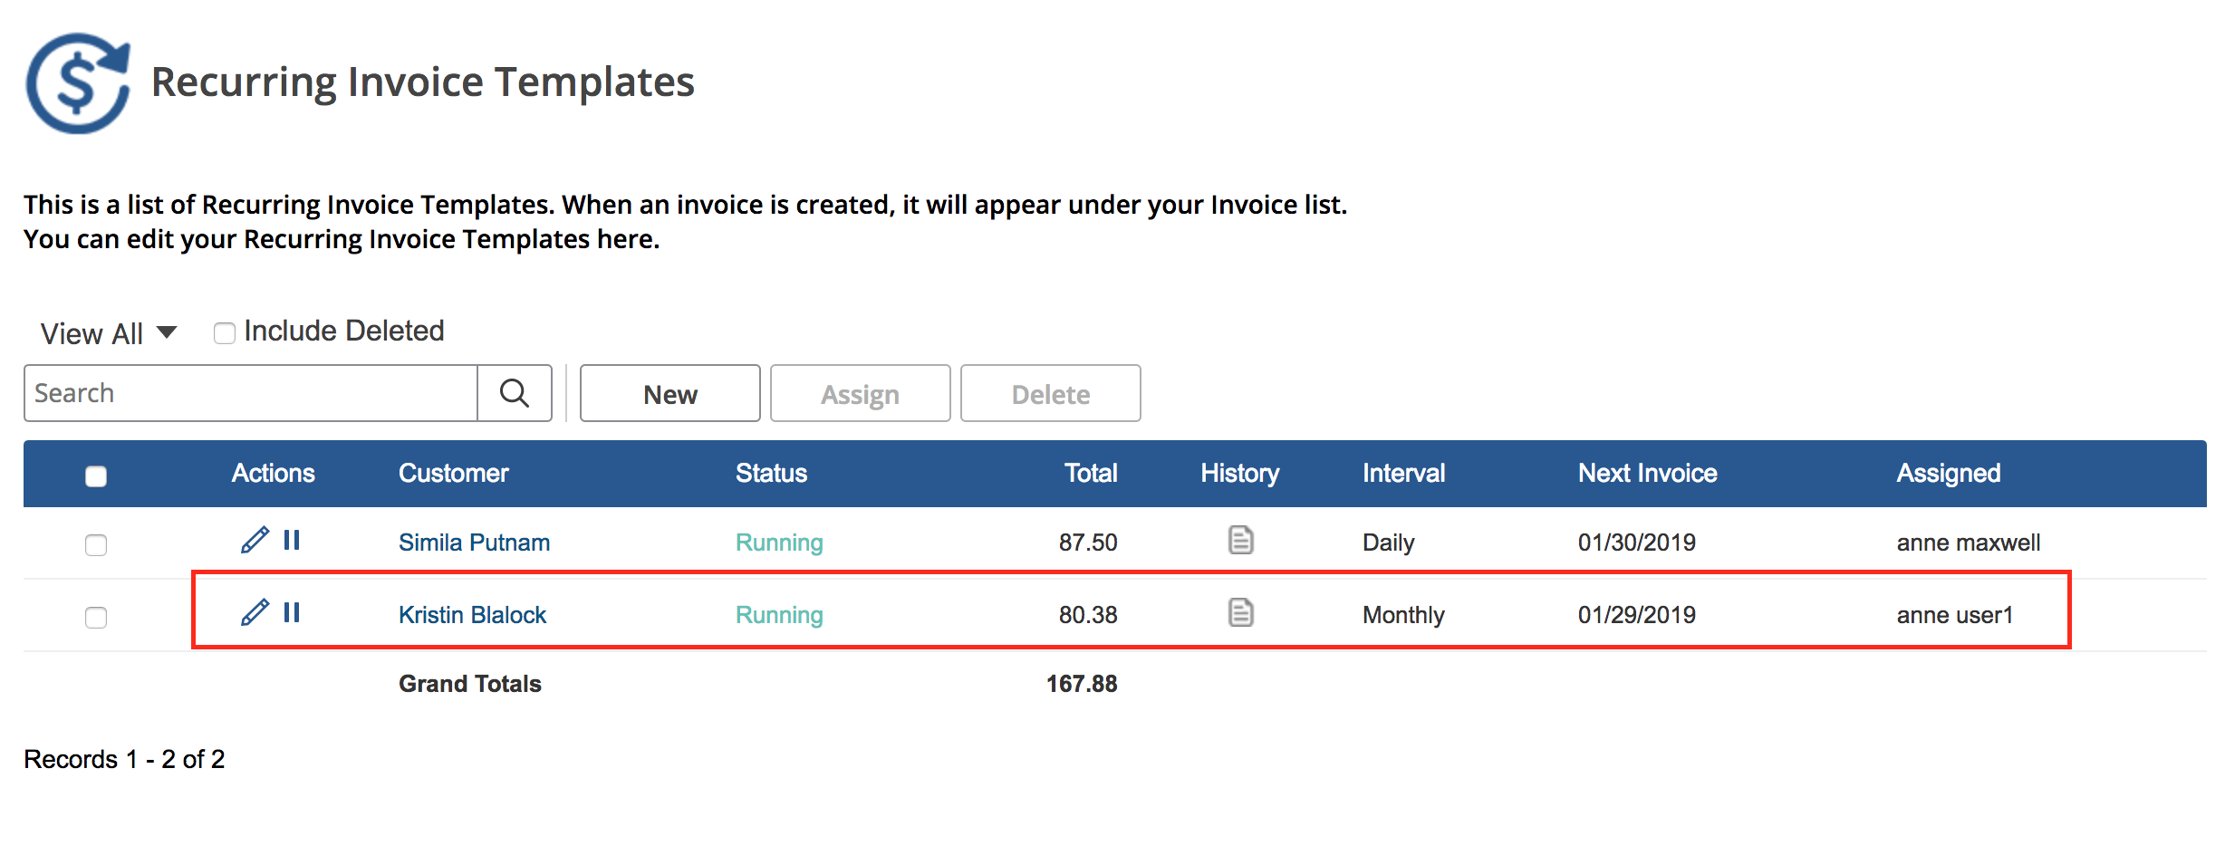2225x855 pixels.
Task: Click the magnifying glass search icon
Action: (x=514, y=393)
